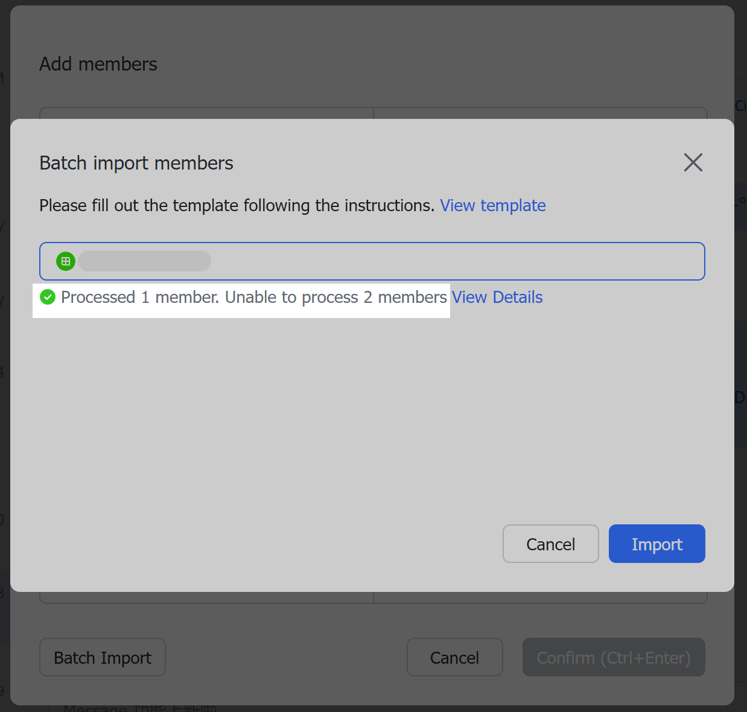Click Cancel inside the import dialog

tap(550, 544)
